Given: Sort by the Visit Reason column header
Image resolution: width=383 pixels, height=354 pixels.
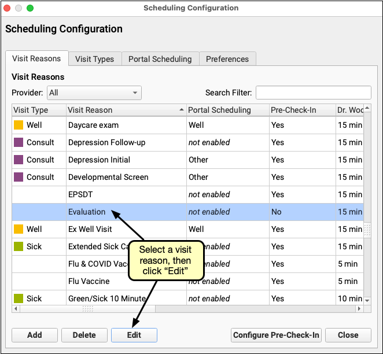Looking at the screenshot, I should (124, 110).
